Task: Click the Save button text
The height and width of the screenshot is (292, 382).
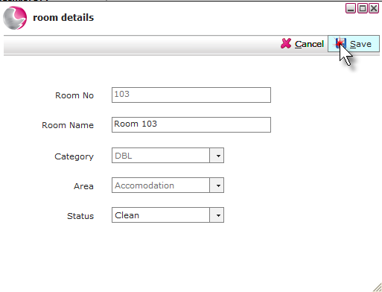Action: pos(360,44)
